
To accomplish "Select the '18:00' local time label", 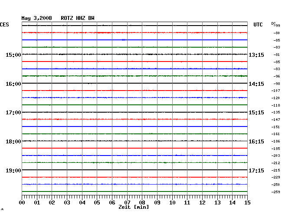I will coord(13,142).
